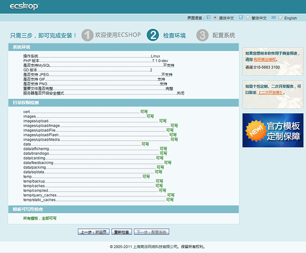
Task: Click the PHP version value 7.1.0-dev
Action: (x=160, y=61)
